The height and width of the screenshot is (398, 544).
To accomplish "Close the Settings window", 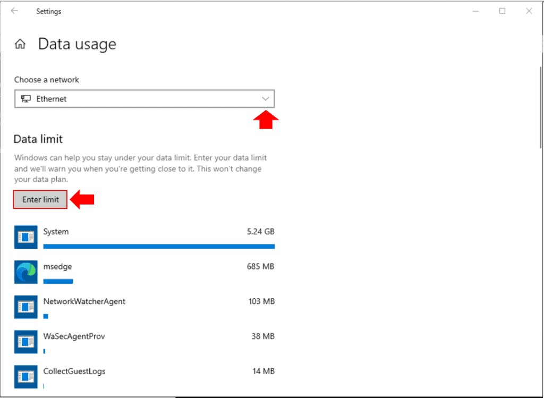I will pos(530,11).
